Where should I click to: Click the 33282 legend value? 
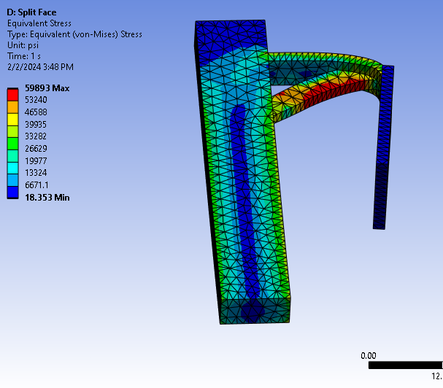pos(36,136)
